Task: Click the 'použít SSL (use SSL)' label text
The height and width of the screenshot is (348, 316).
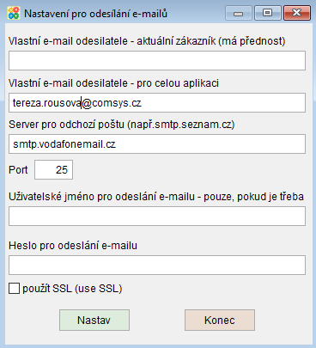Action: [x=72, y=289]
